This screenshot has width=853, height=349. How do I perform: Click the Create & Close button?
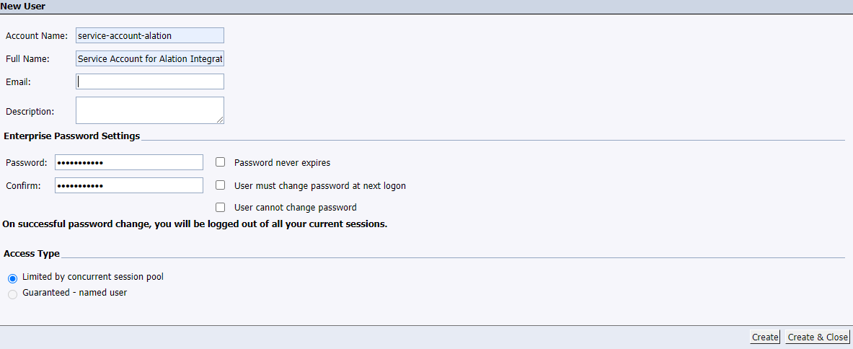pos(818,337)
